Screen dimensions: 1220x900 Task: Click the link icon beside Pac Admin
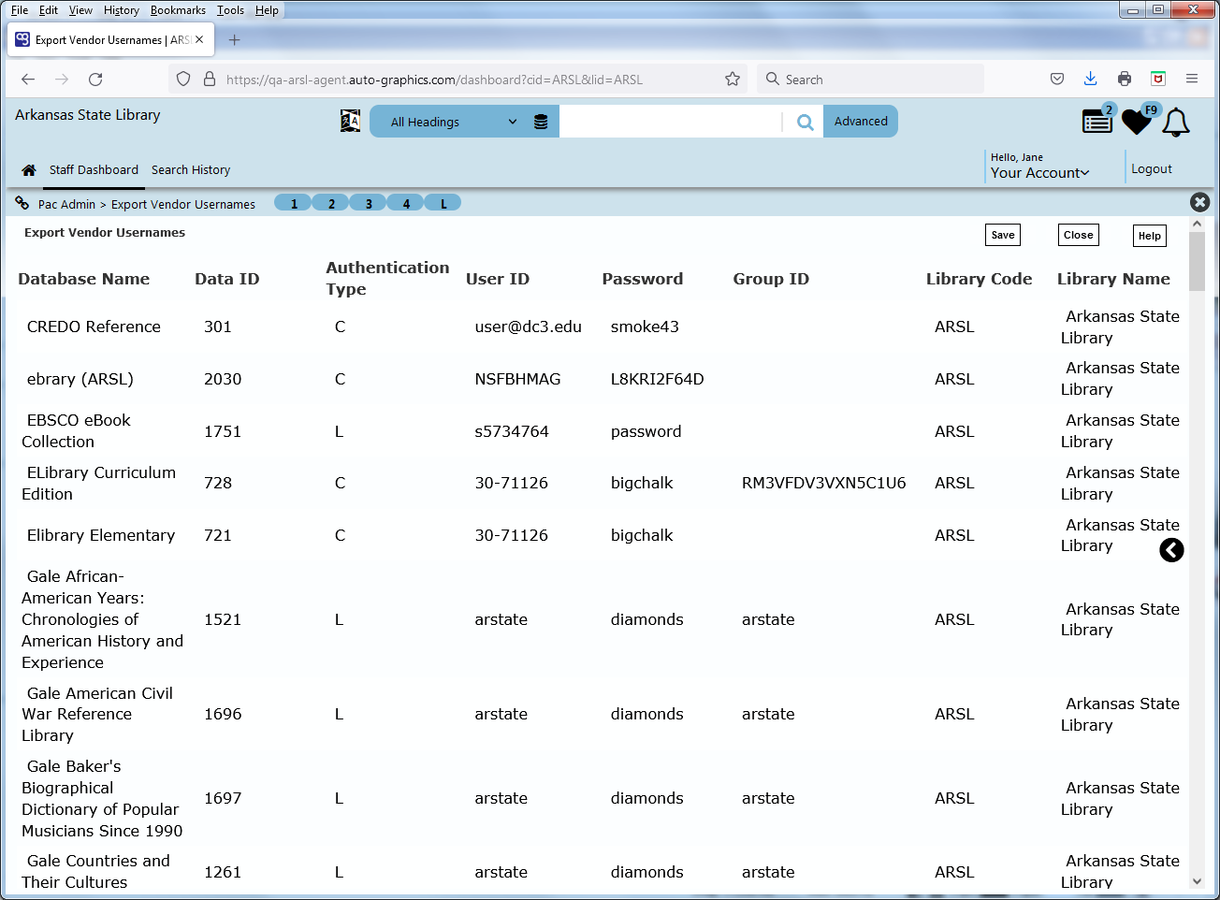22,203
